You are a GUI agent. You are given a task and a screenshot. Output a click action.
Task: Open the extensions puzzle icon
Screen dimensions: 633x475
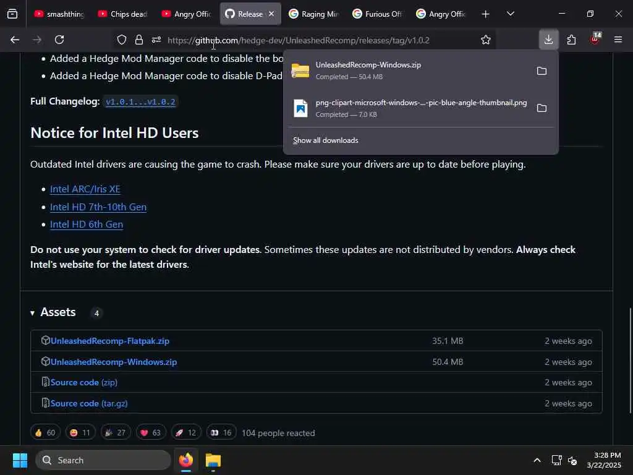pos(571,40)
